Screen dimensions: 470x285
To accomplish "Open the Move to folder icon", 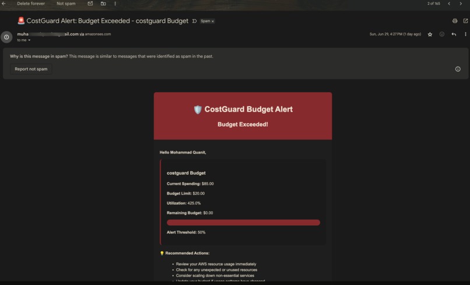I will [x=103, y=4].
